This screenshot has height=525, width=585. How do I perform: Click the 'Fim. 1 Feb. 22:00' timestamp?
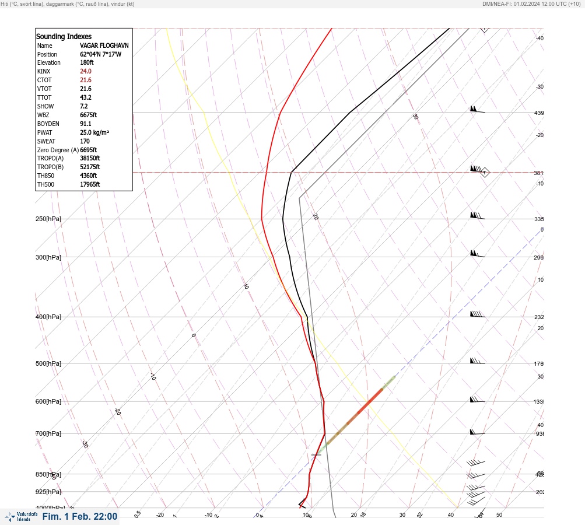80,516
